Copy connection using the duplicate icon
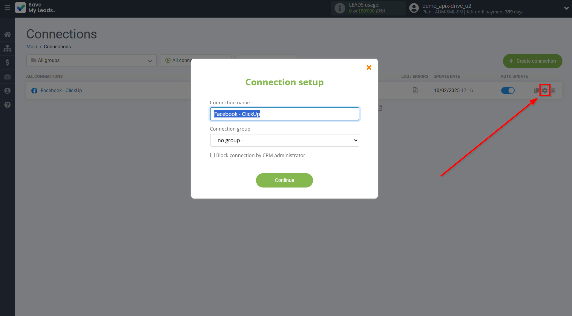The width and height of the screenshot is (572, 316). click(536, 90)
